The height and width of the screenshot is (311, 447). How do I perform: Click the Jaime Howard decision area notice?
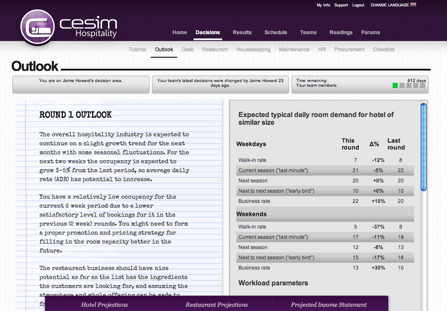(x=80, y=84)
